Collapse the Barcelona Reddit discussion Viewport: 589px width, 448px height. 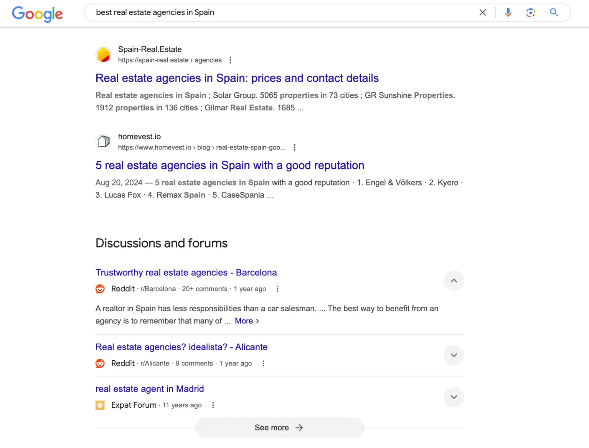454,281
